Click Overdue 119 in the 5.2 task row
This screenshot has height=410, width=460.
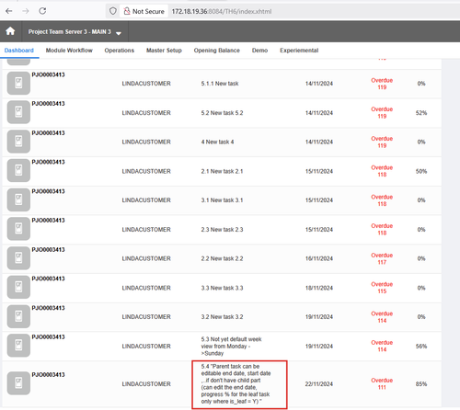[382, 113]
